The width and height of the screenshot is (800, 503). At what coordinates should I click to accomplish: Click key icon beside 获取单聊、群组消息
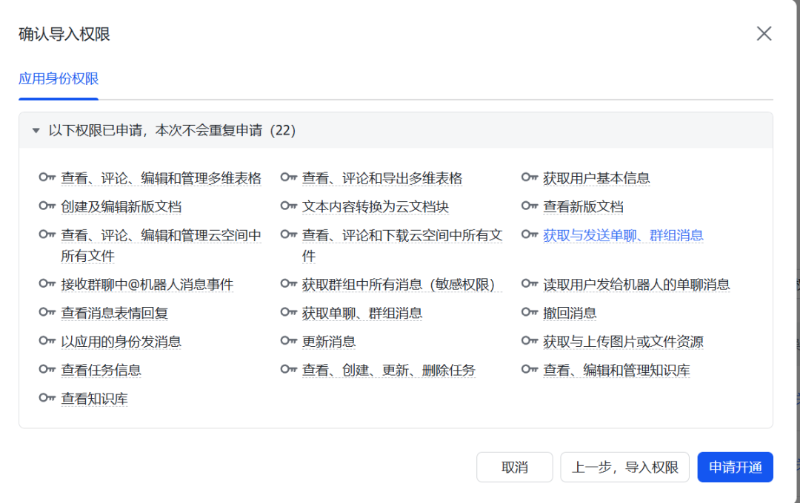click(288, 312)
